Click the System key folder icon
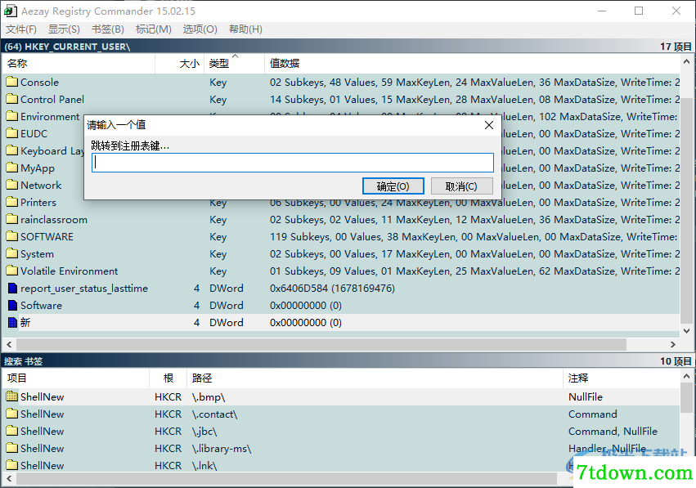Image resolution: width=696 pixels, height=488 pixels. tap(12, 253)
